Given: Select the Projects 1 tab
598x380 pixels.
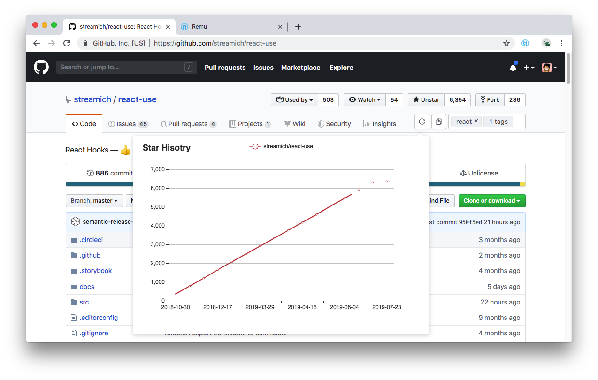Looking at the screenshot, I should pos(250,124).
